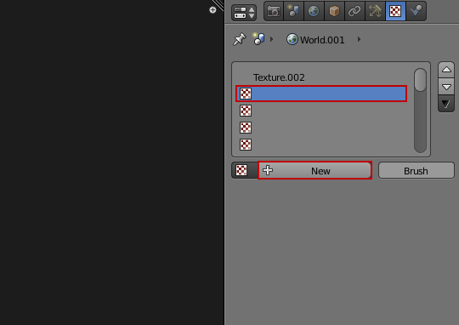The image size is (459, 325).
Task: Open the editor type selector
Action: (244, 13)
